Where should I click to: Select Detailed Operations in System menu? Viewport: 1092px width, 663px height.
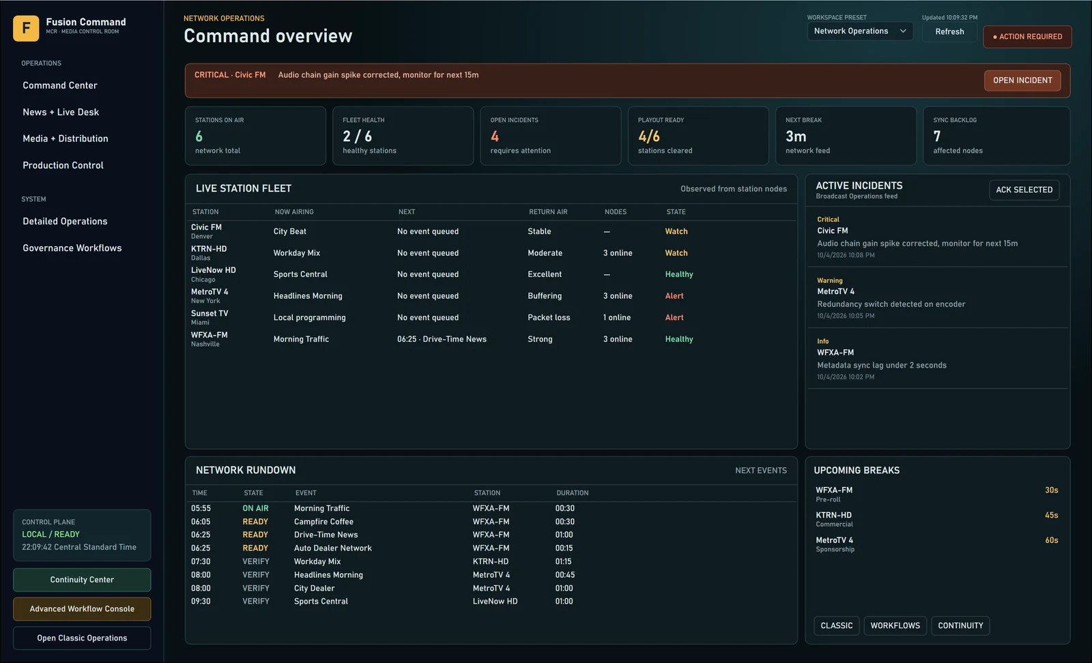(x=65, y=221)
